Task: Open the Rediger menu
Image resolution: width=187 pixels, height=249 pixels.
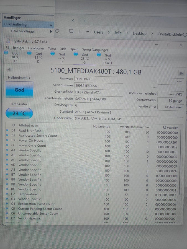Action: coord(19,48)
